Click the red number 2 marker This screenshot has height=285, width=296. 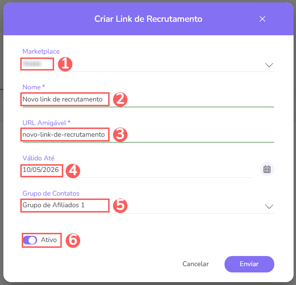(x=120, y=99)
